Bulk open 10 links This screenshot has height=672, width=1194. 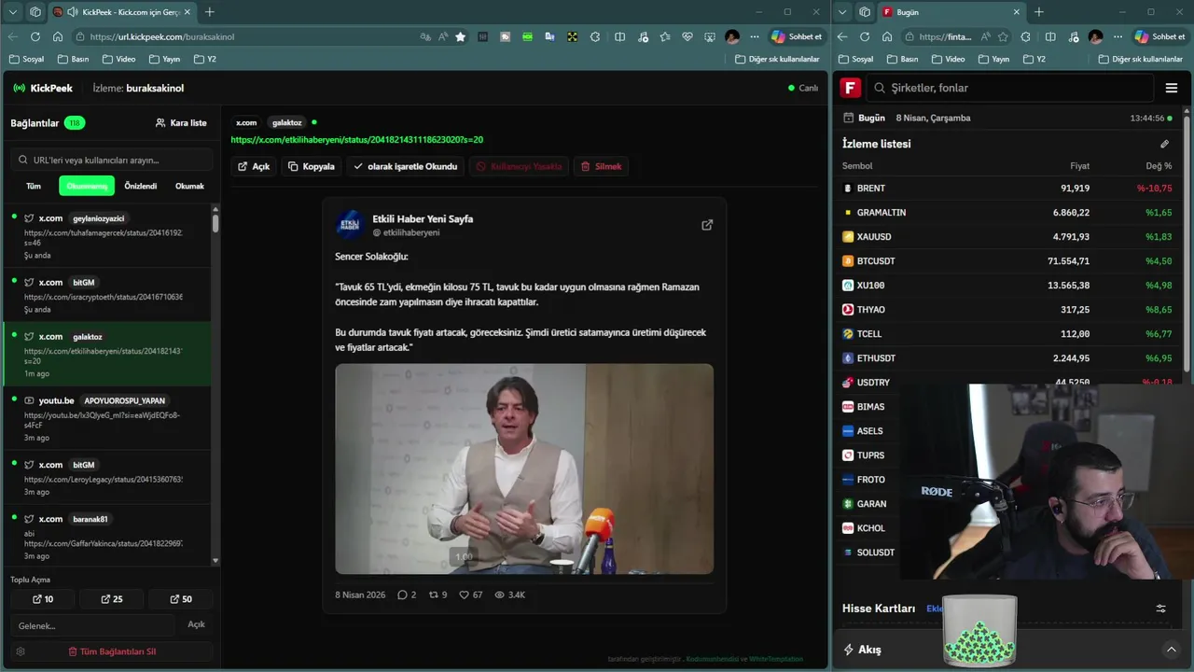[43, 599]
